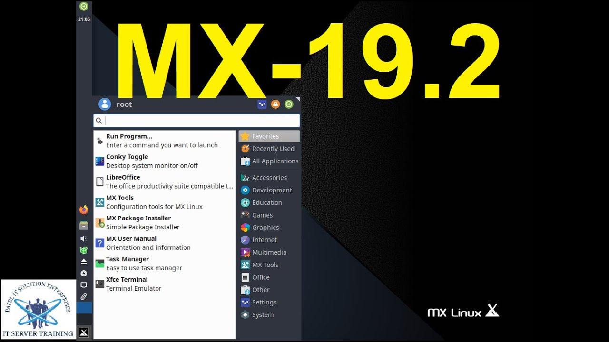
Task: Click the green package updater tray icon
Action: coord(84,250)
